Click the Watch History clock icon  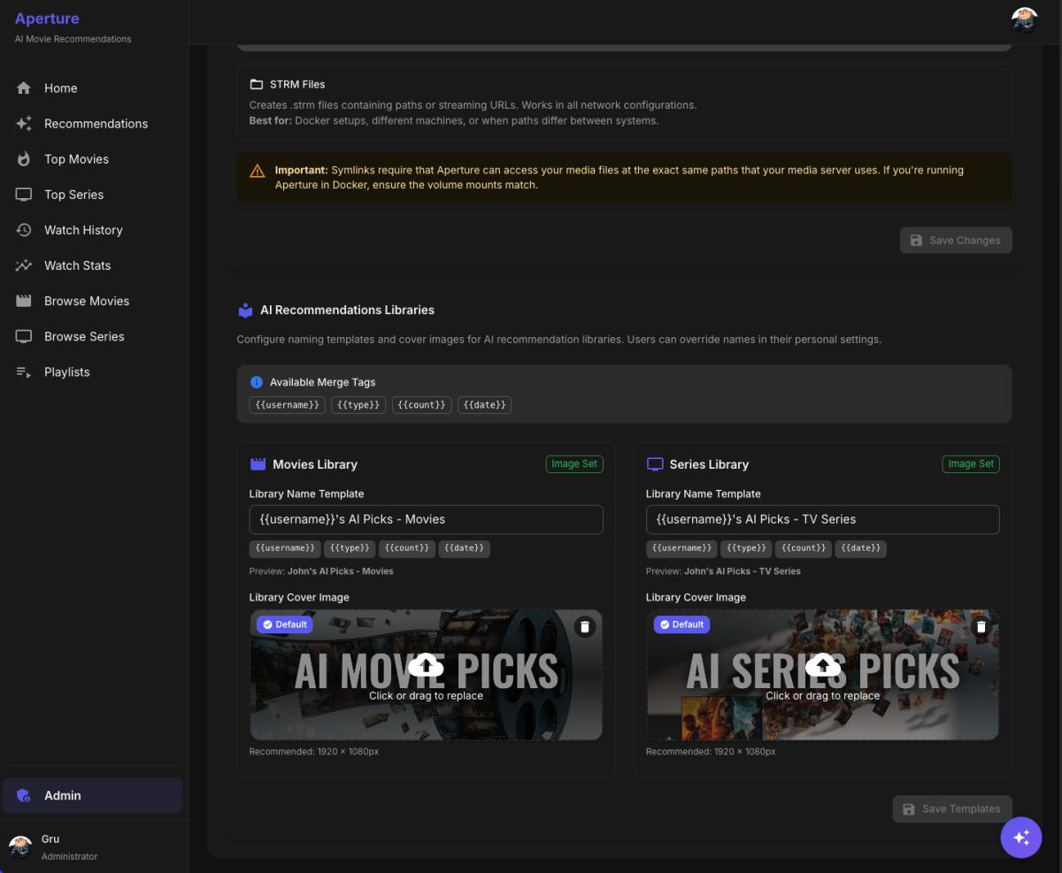pyautogui.click(x=23, y=230)
